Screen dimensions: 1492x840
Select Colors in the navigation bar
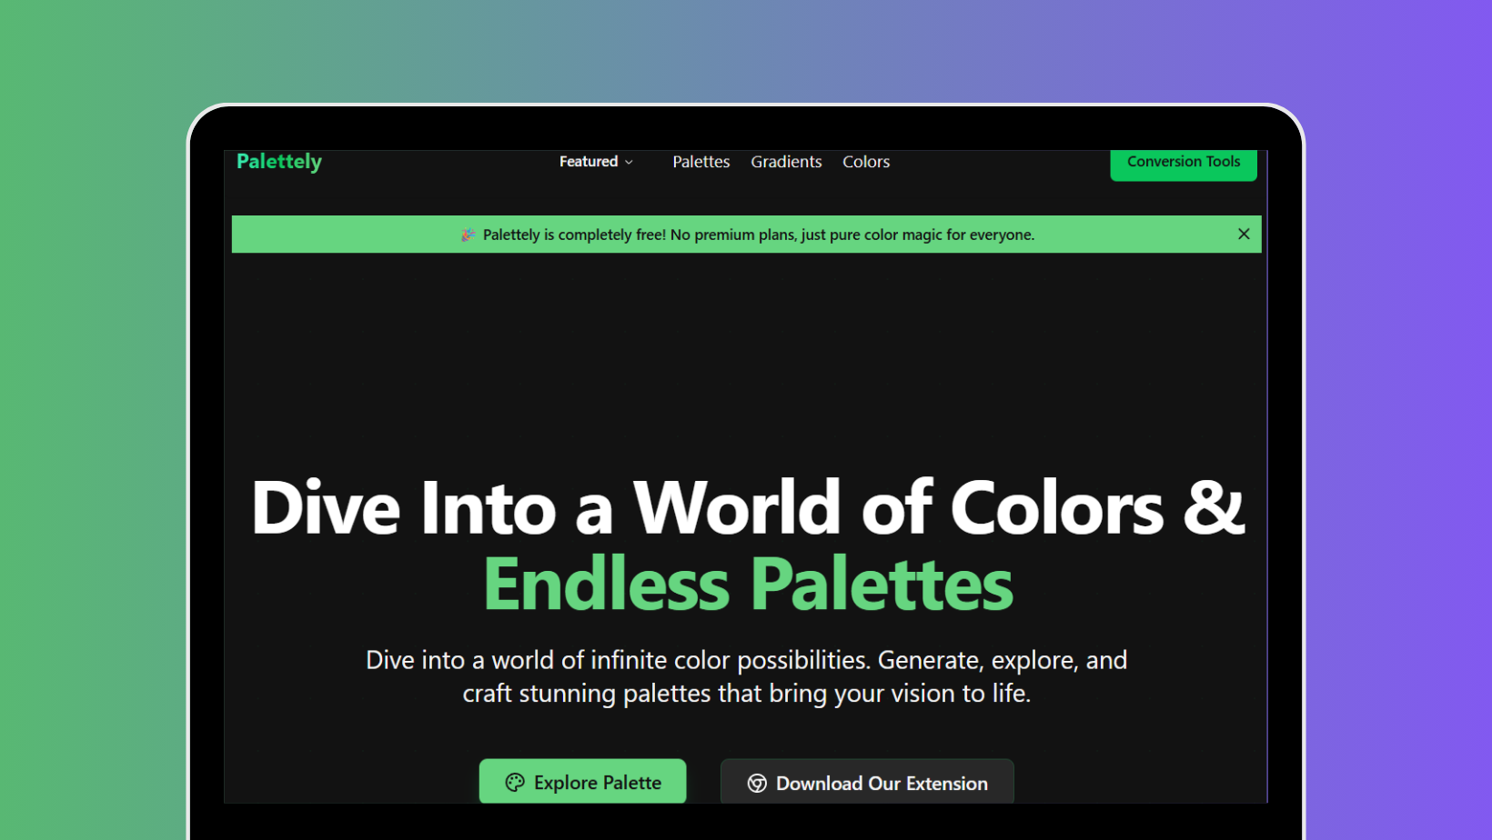pos(865,162)
